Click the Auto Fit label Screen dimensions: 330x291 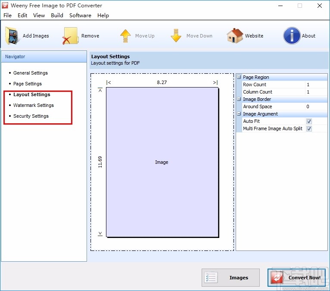click(251, 121)
